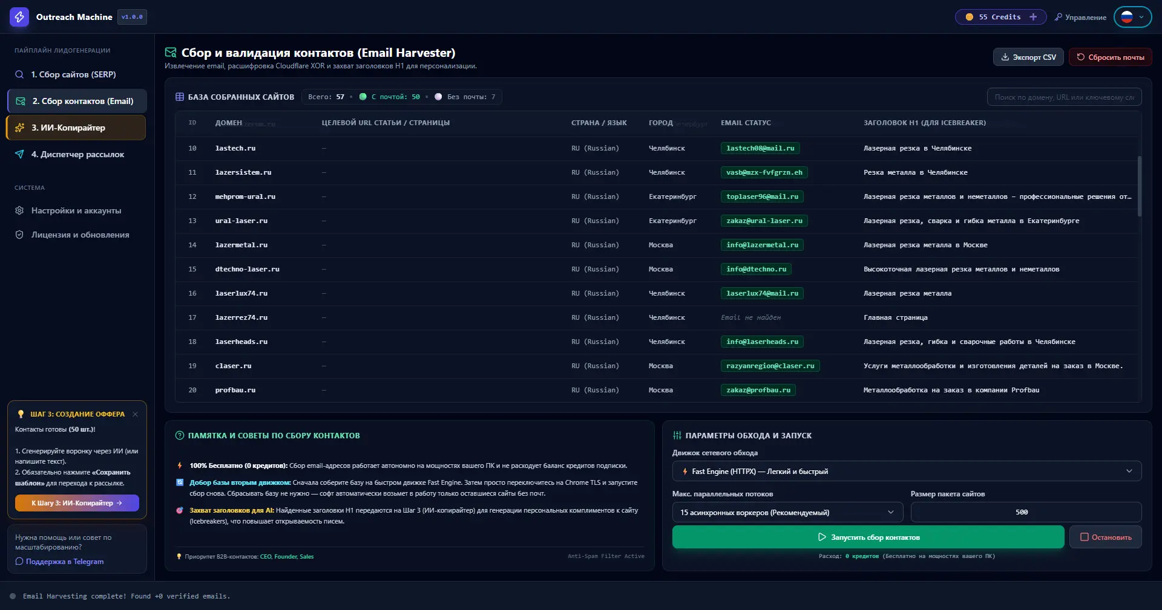
Task: Click the v1.0.0 version badge
Action: 132,17
